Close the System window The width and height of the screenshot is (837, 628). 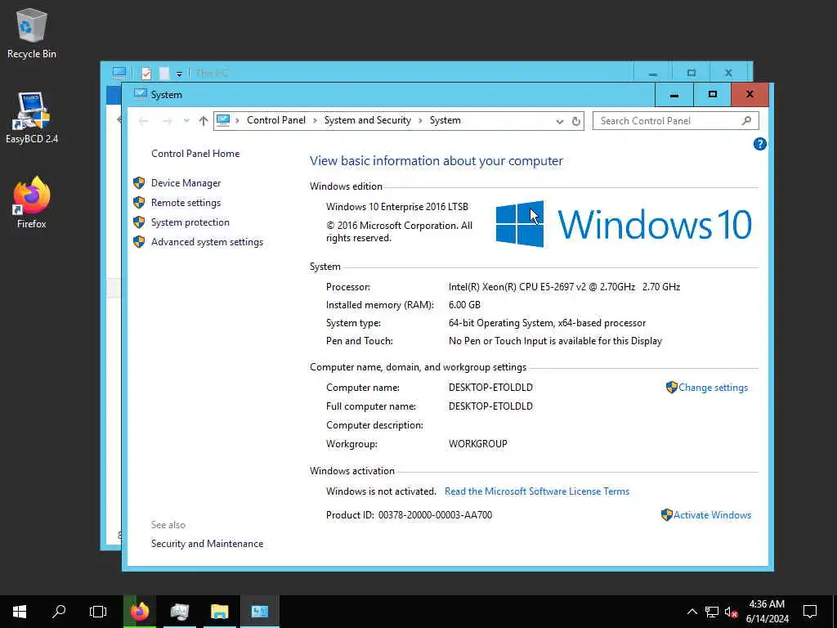[750, 95]
